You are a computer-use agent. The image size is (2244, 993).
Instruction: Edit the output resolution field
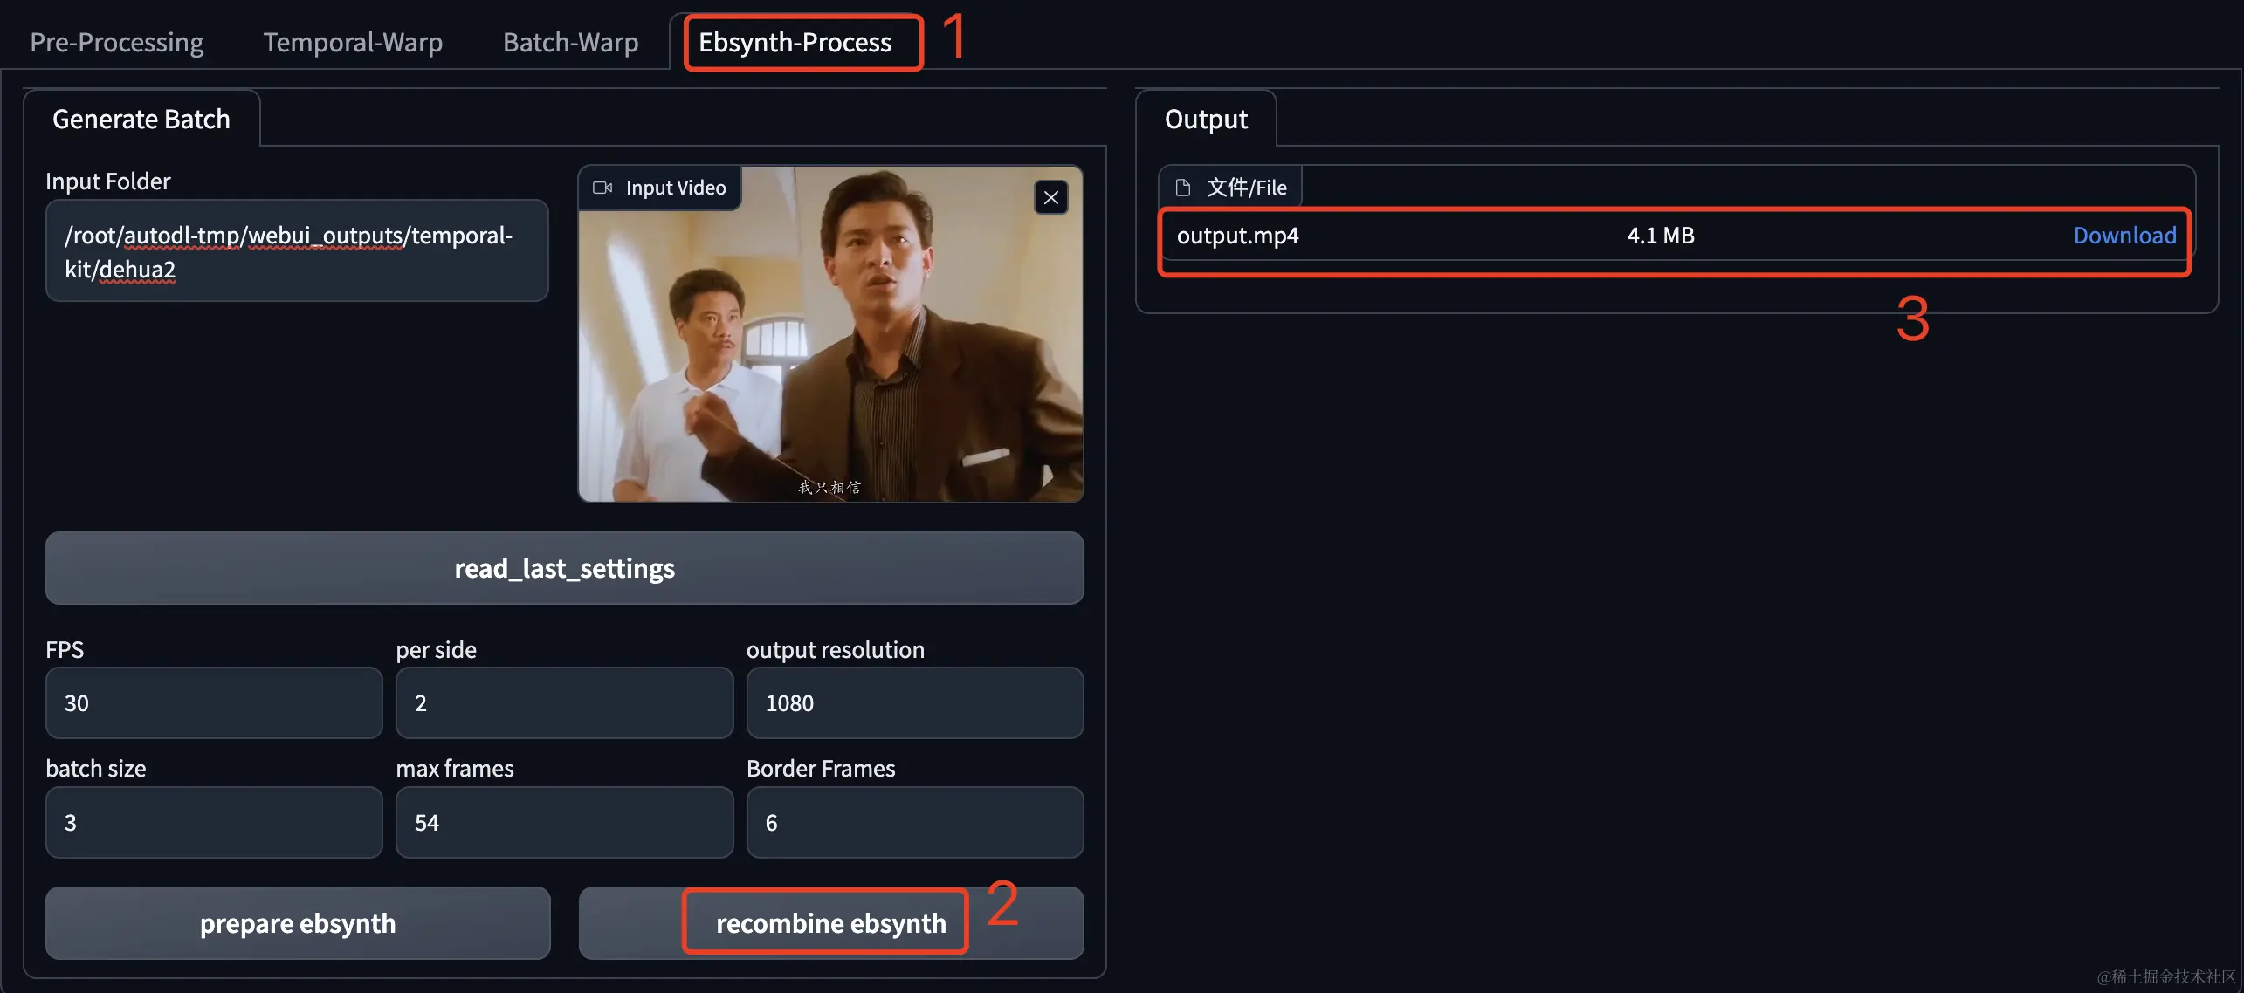pyautogui.click(x=914, y=703)
